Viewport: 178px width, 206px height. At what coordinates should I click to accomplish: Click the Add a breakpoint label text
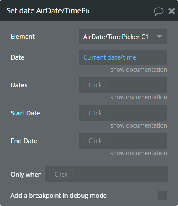[x=59, y=196]
